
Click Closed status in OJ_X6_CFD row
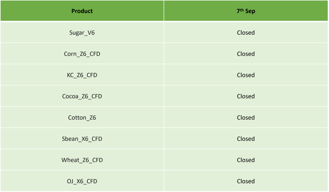tap(246, 181)
